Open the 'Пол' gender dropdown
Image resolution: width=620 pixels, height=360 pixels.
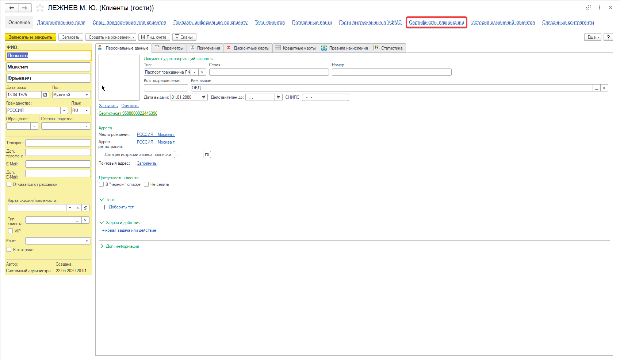coord(87,95)
